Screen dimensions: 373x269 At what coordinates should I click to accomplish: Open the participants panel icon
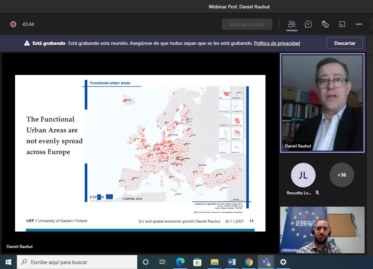point(291,24)
